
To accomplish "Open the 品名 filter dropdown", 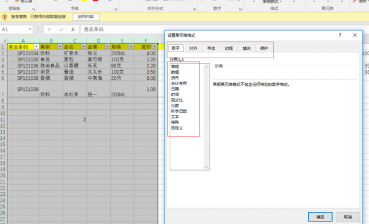I will click(84, 47).
